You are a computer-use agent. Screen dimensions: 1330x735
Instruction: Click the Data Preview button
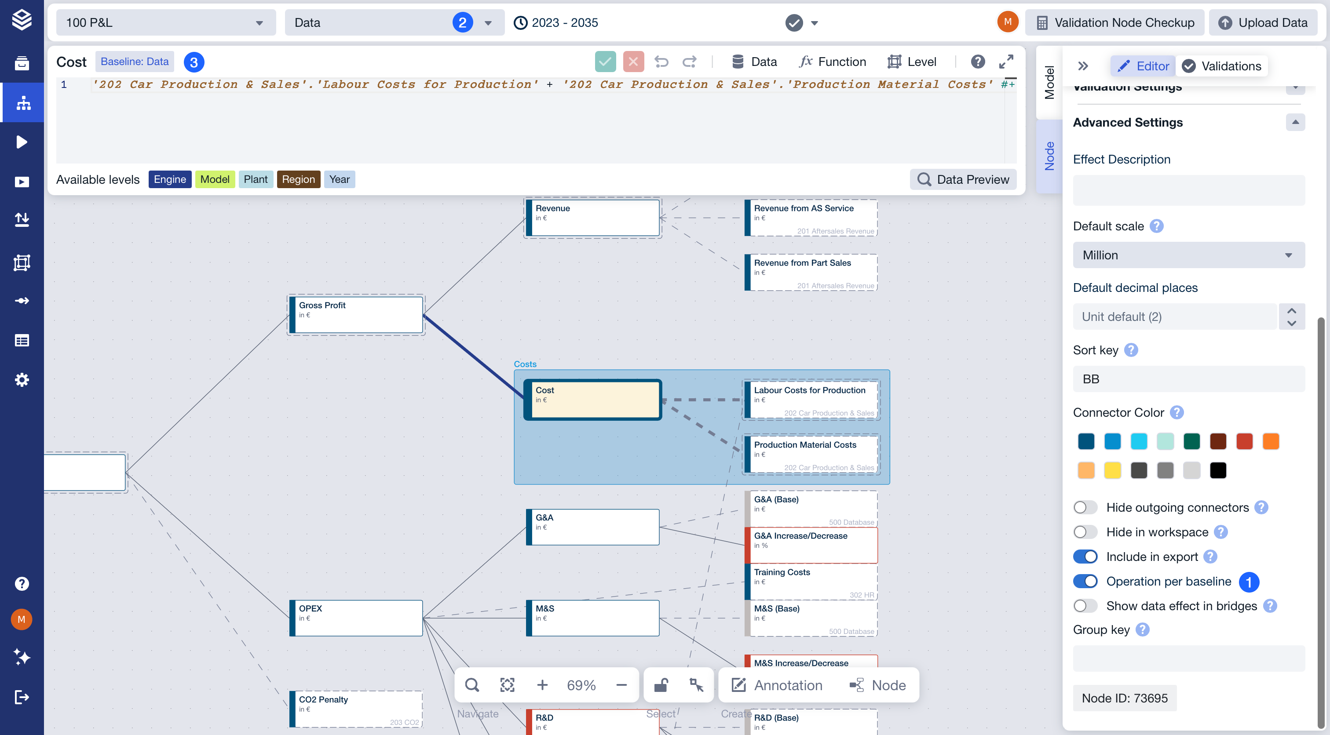tap(963, 179)
